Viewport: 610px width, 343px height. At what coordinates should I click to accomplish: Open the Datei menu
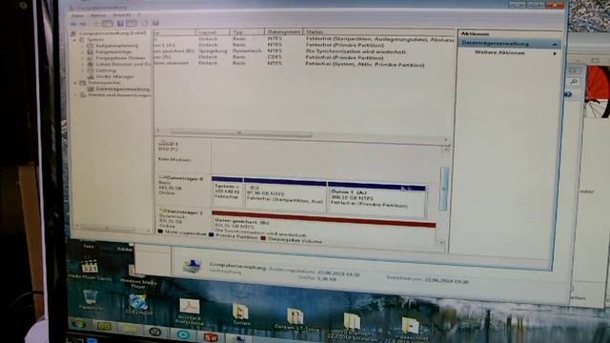click(x=77, y=15)
